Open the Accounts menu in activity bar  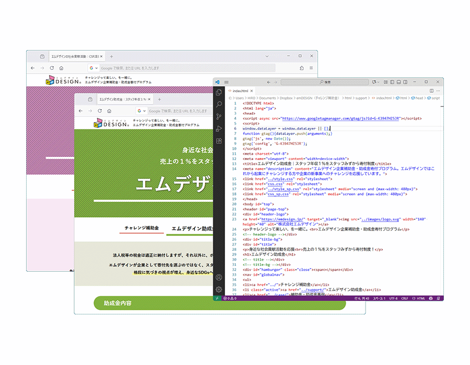click(x=219, y=277)
